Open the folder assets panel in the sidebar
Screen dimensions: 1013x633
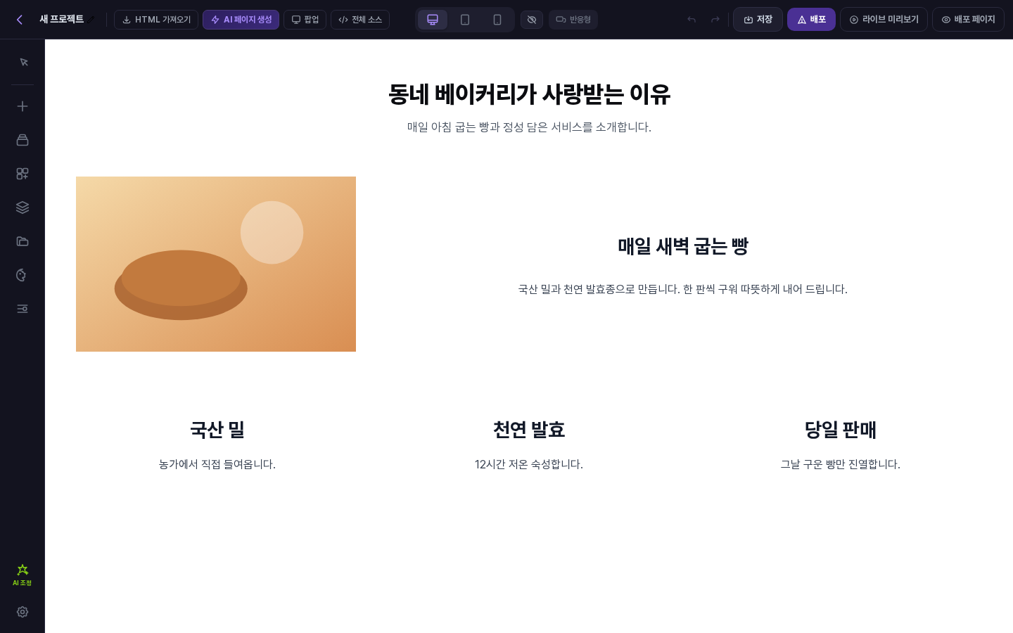(x=23, y=241)
